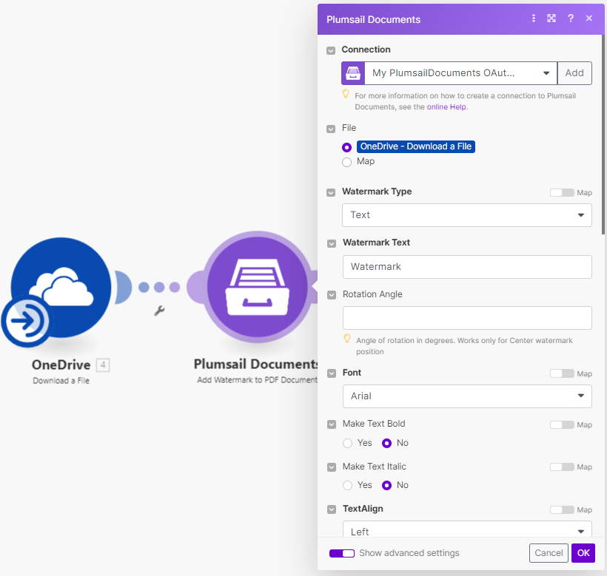Open the connection dropdown My PlumsailDocuments

[x=460, y=73]
